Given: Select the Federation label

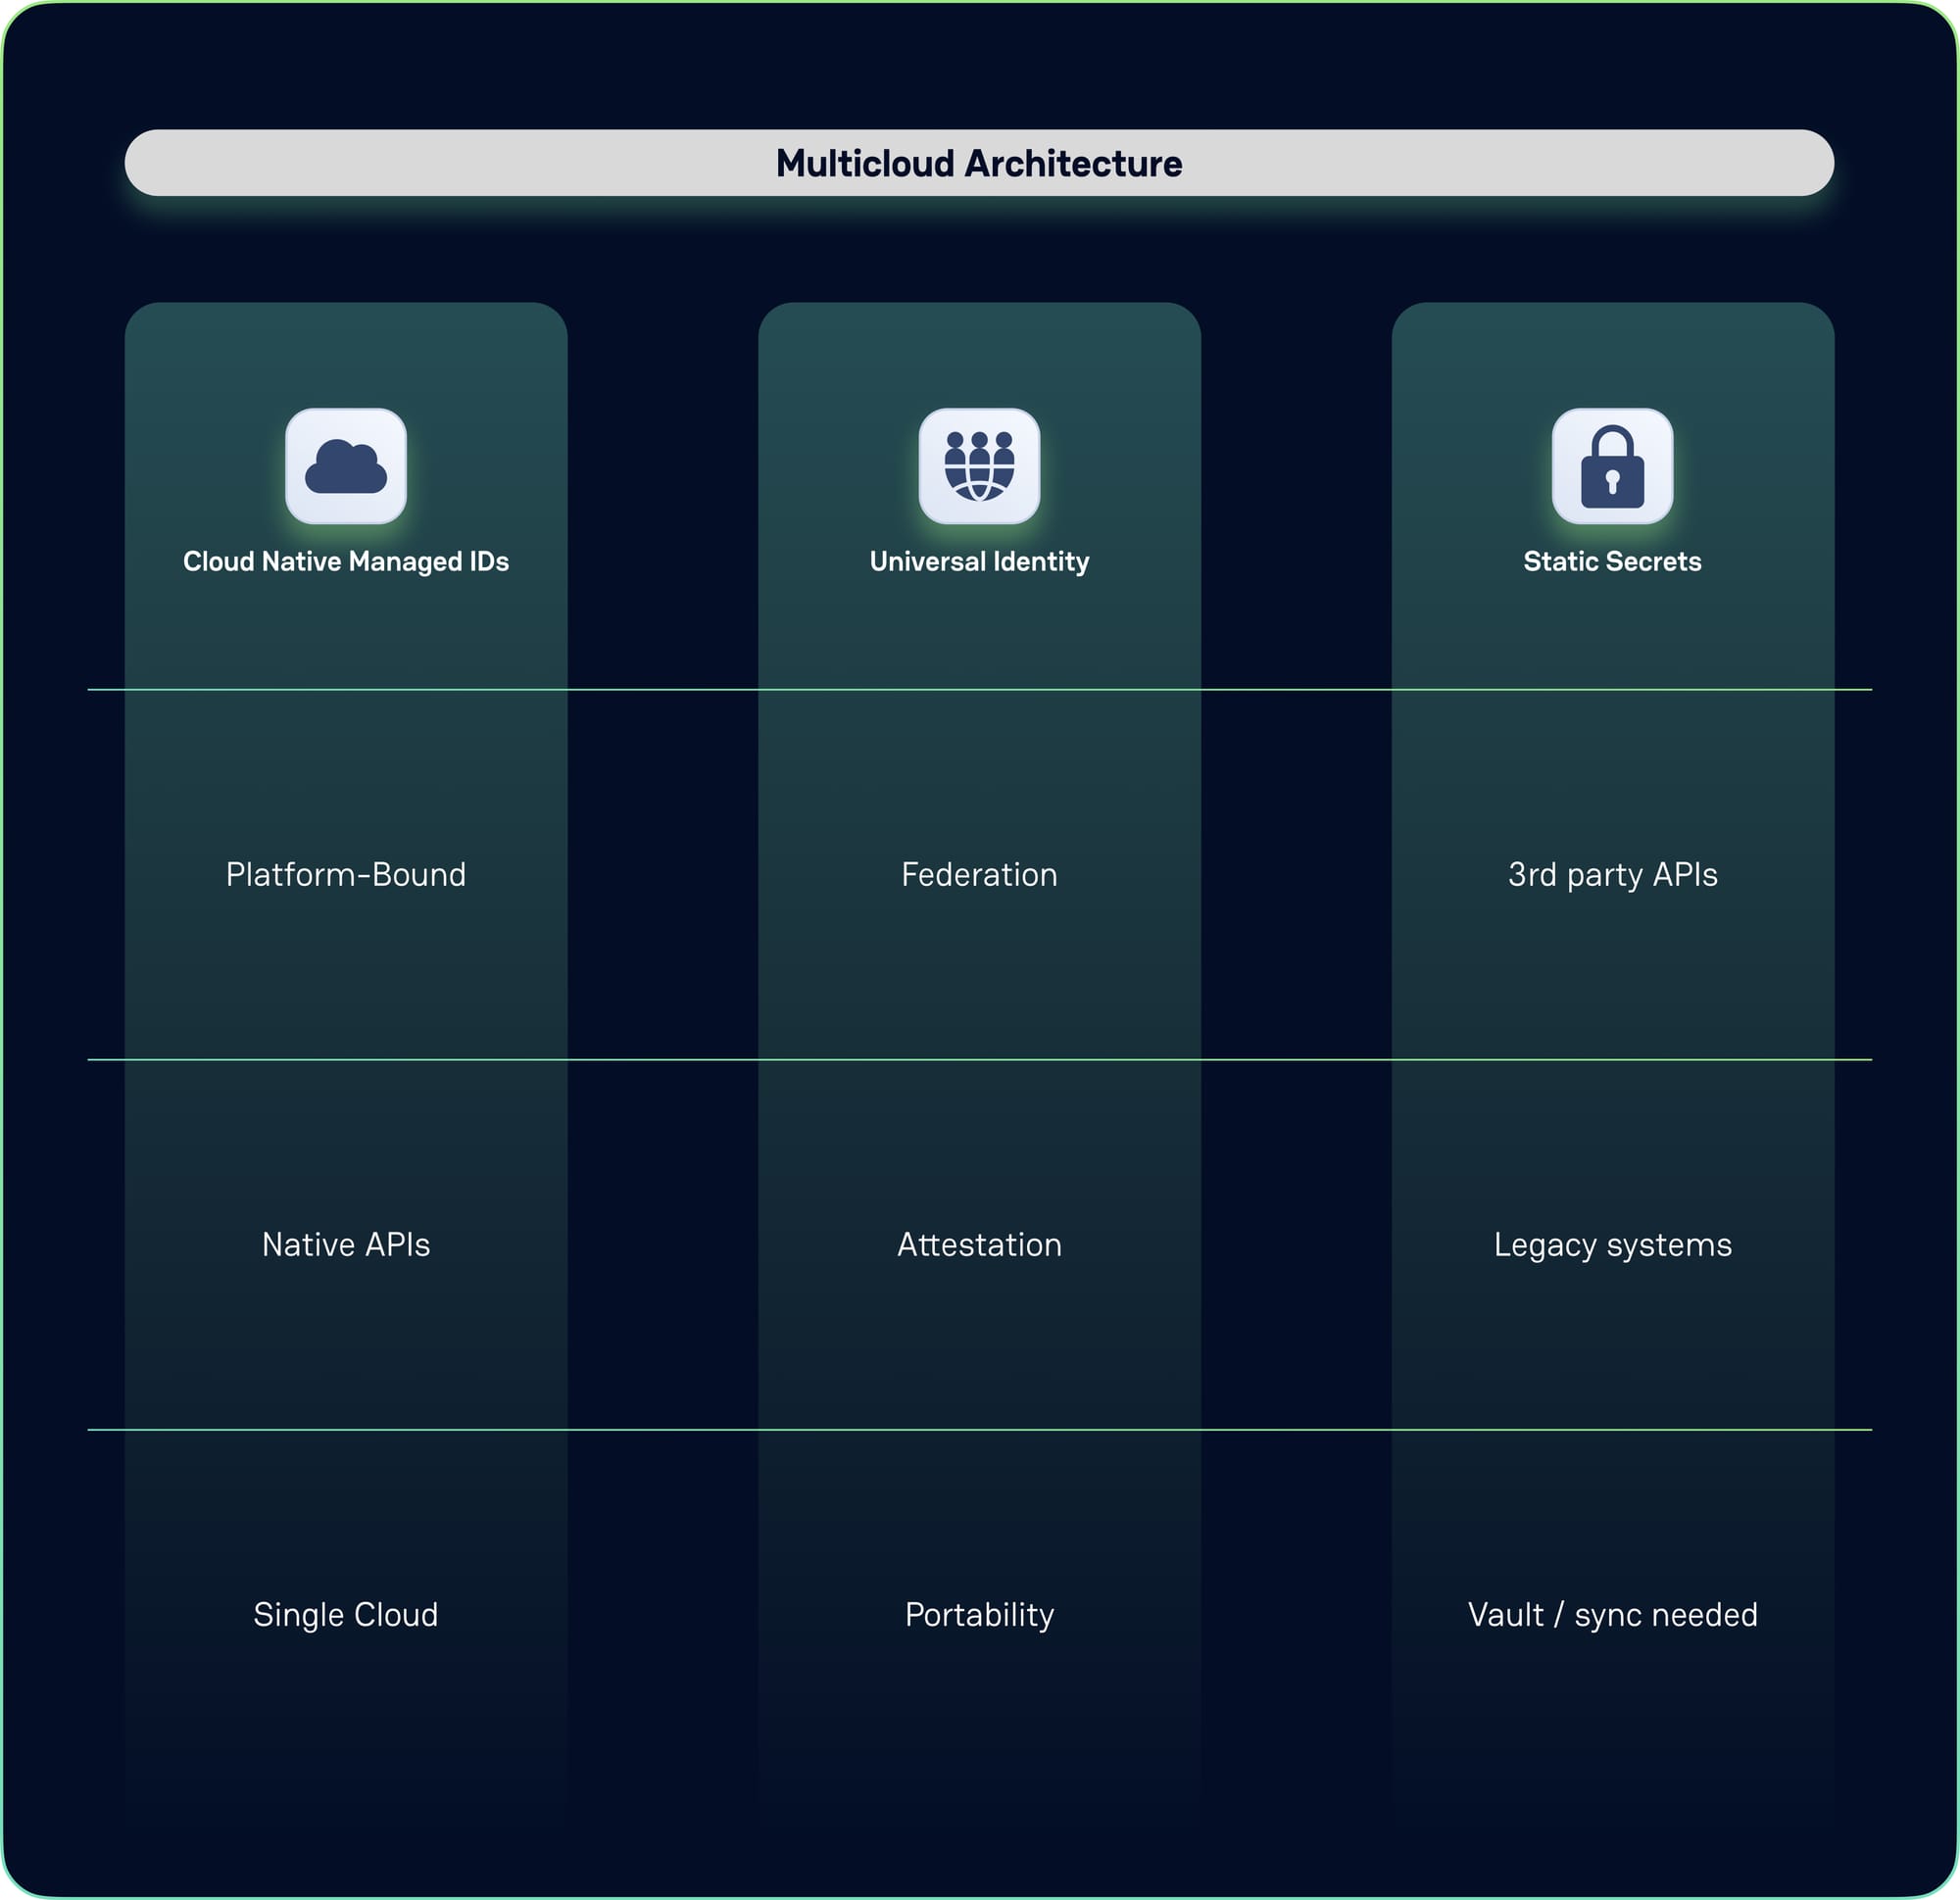Looking at the screenshot, I should (x=979, y=875).
